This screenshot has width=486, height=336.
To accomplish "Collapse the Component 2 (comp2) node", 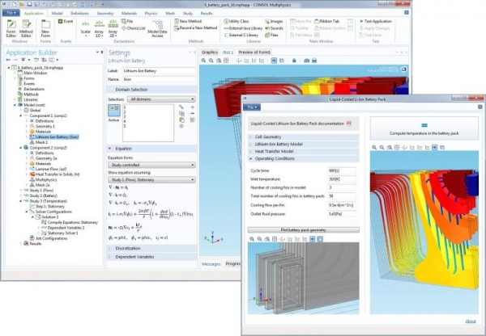I will 20,148.
